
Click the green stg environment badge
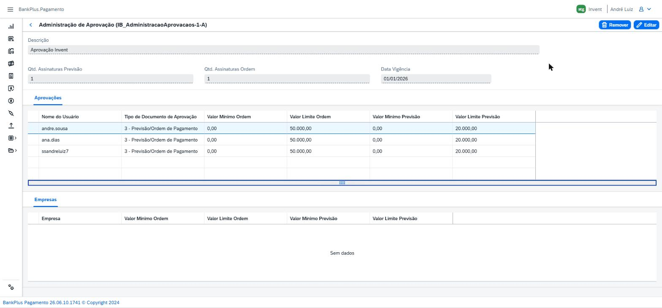click(581, 9)
